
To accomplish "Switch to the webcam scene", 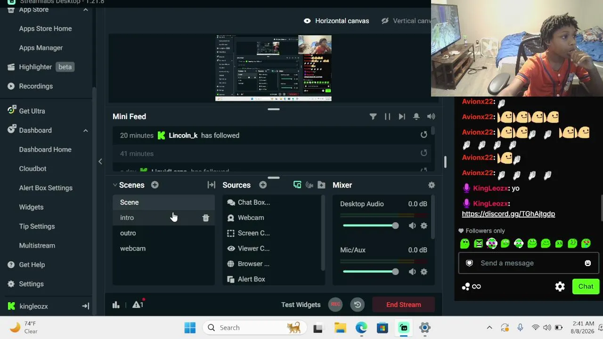I will tap(163, 249).
